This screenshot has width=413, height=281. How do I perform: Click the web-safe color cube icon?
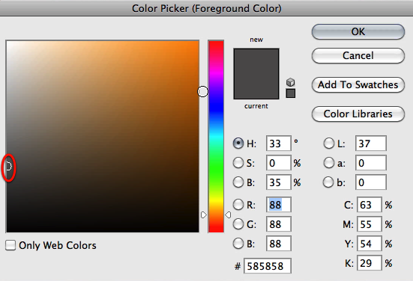pyautogui.click(x=290, y=82)
